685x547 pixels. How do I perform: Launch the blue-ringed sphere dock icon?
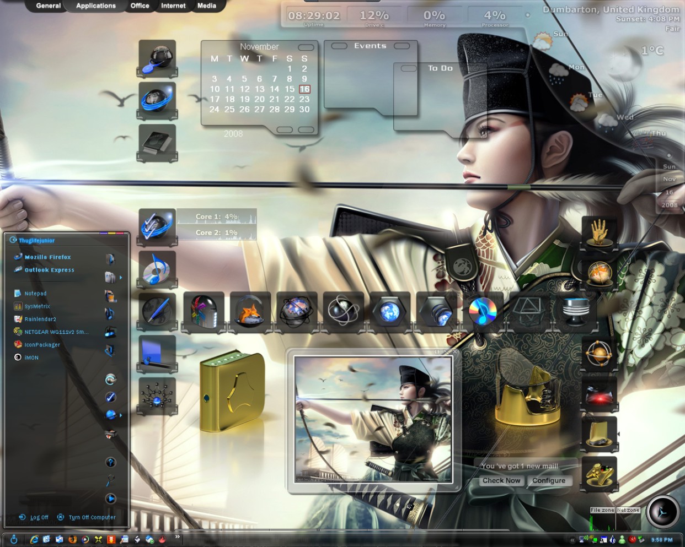coord(157,100)
